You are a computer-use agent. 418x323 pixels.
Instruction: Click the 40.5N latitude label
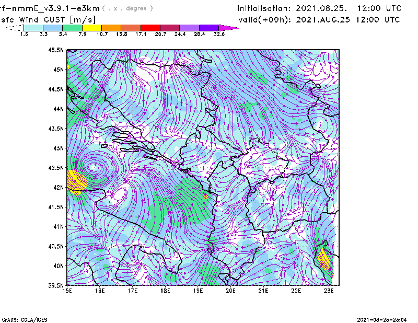[56, 247]
